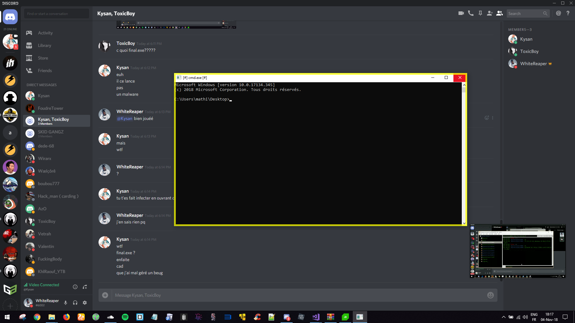575x323 pixels.
Task: Open direct message with Wirarx
Action: pos(57,159)
